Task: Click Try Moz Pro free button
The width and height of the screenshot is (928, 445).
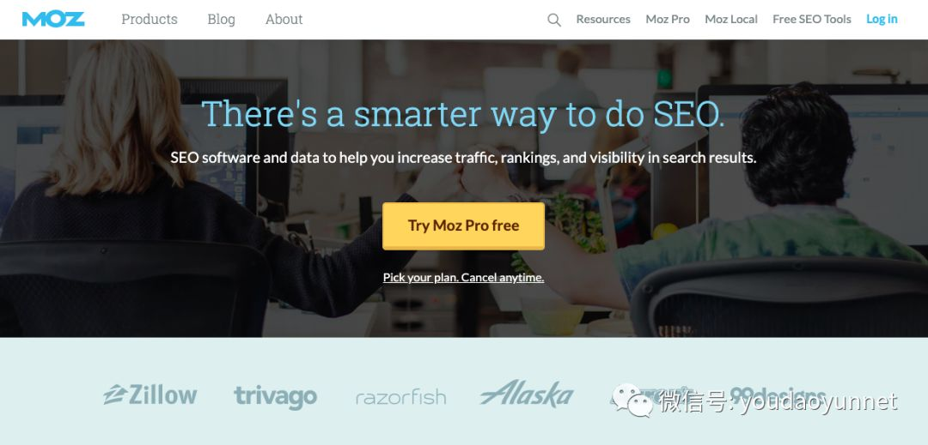Action: tap(463, 226)
